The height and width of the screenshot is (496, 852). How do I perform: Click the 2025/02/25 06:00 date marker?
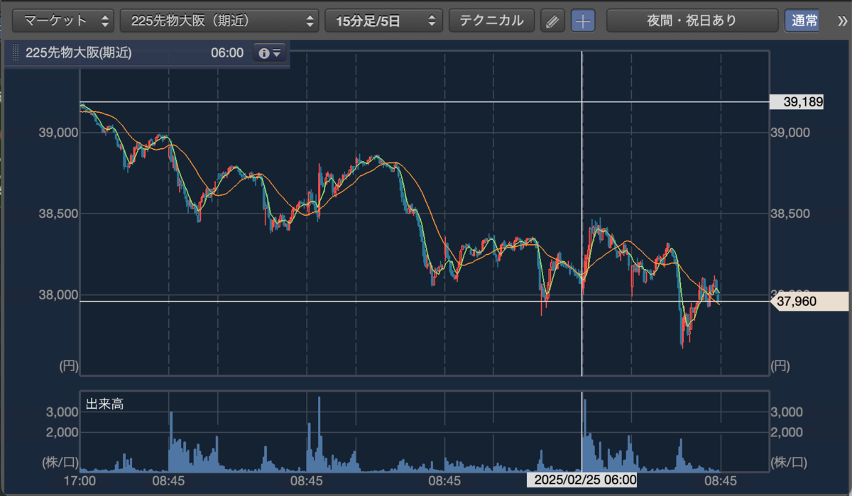(x=581, y=480)
